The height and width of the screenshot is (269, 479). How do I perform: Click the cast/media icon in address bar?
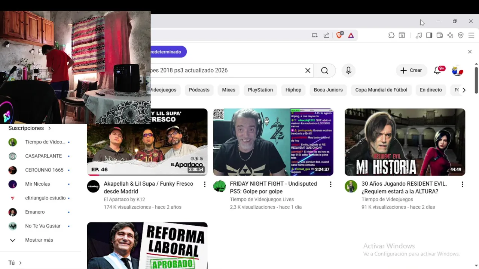[315, 35]
